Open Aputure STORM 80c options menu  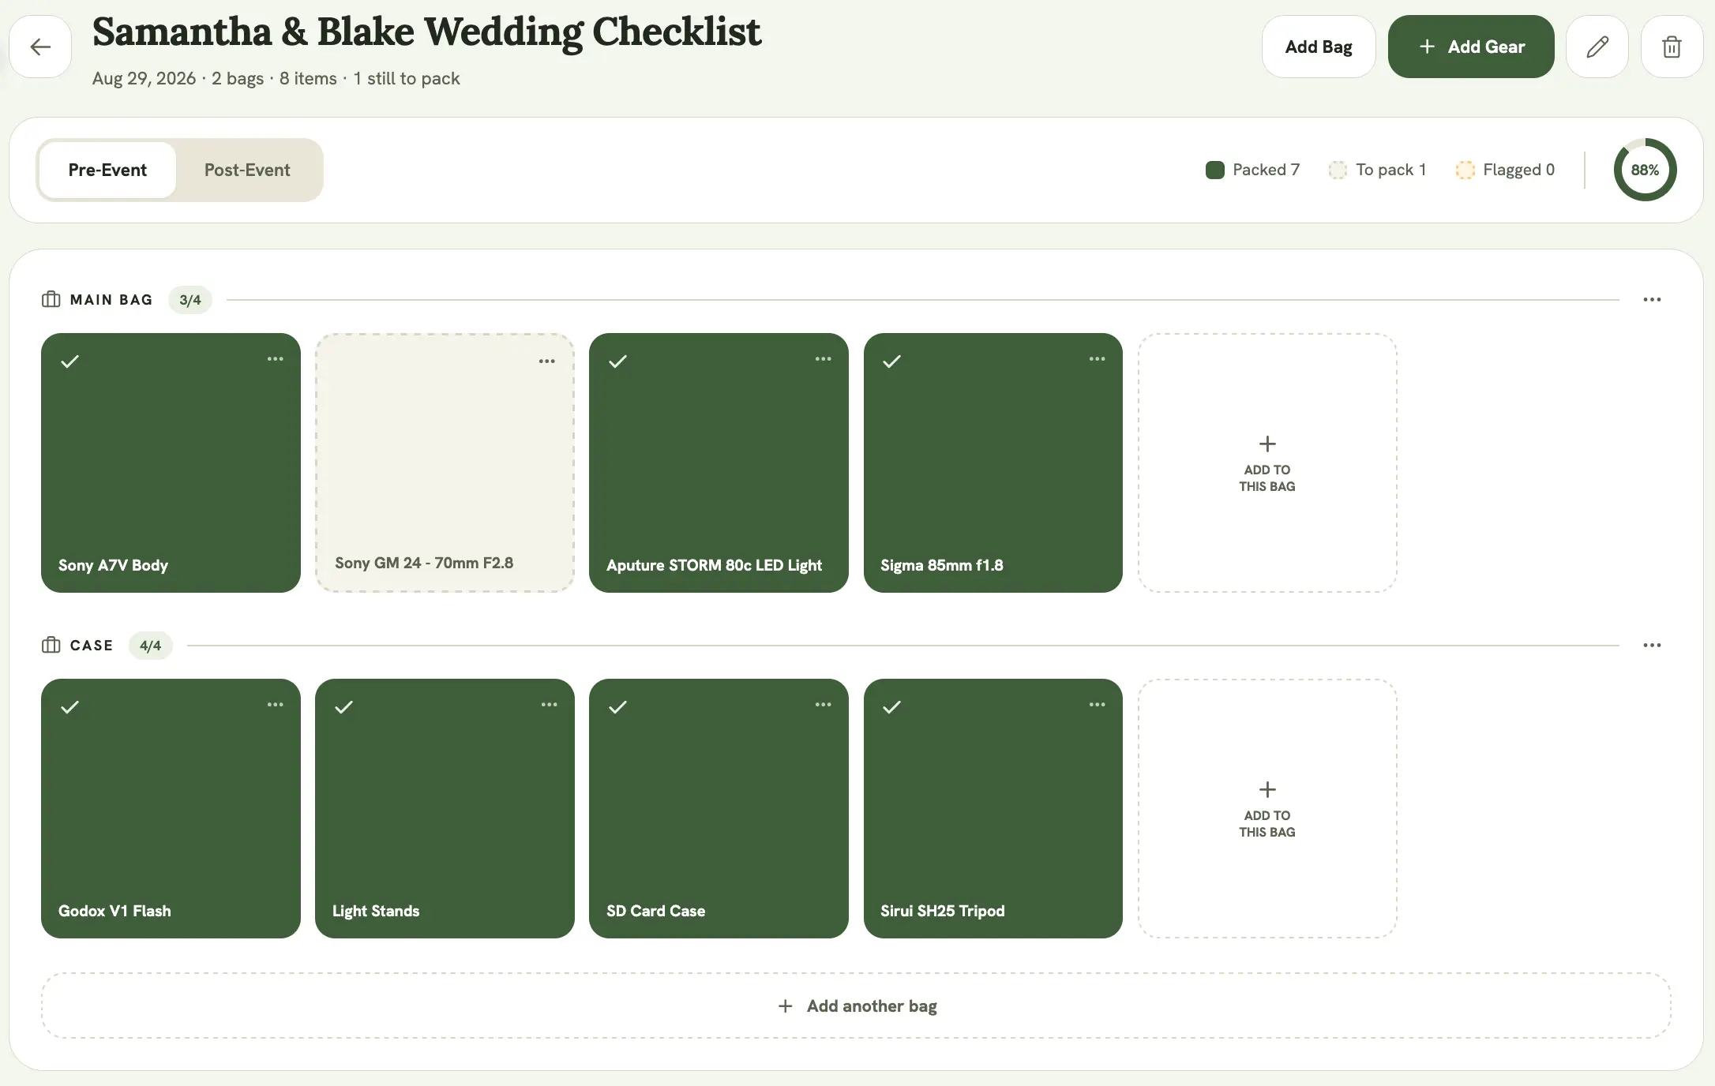(823, 359)
